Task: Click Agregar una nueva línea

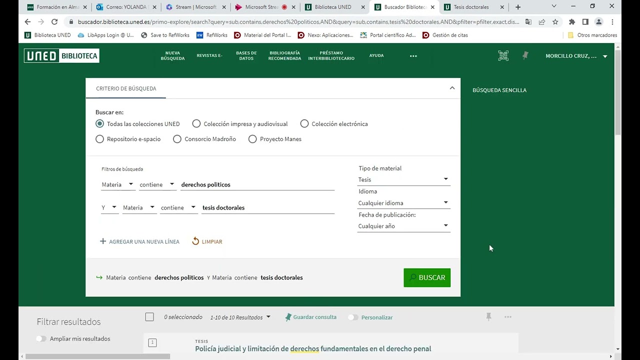Action: (139, 241)
